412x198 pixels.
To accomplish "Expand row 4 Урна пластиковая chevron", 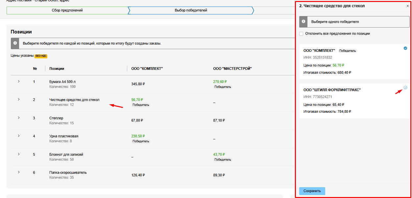I will 18,136.
